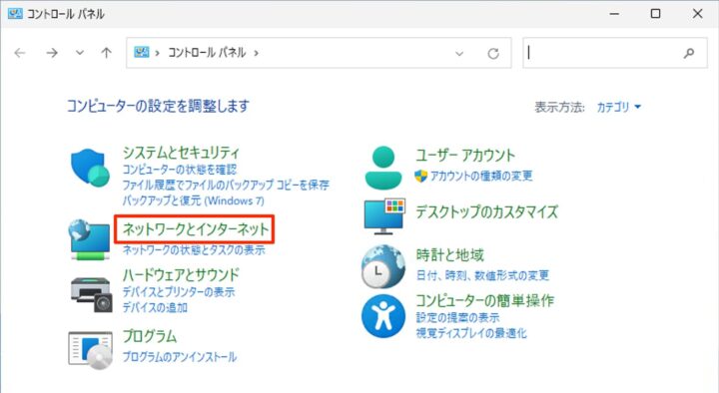Viewport: 719px width, 393px height.
Task: Open the User Accounts person icon
Action: (383, 168)
